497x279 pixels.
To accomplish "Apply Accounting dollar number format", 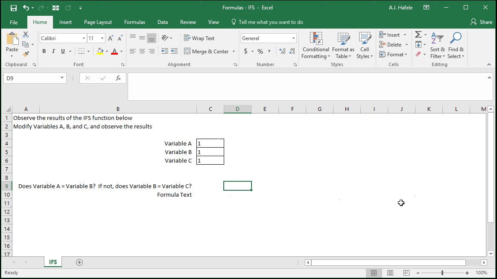I will click(x=246, y=51).
